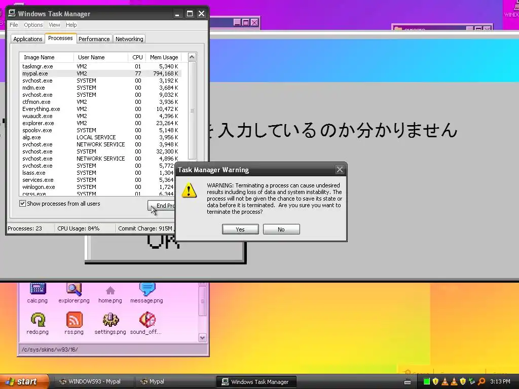Screen dimensions: 519x389
Task: Select the mypal.exe process row
Action: point(100,73)
